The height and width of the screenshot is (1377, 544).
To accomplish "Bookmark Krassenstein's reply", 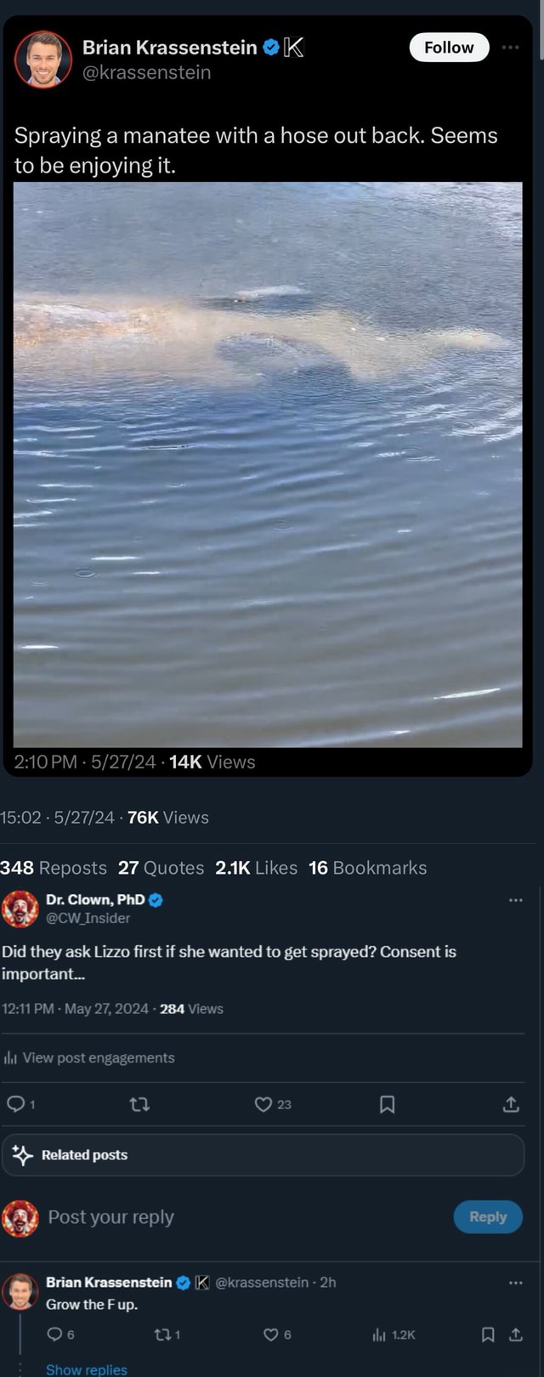I will pos(488,1334).
